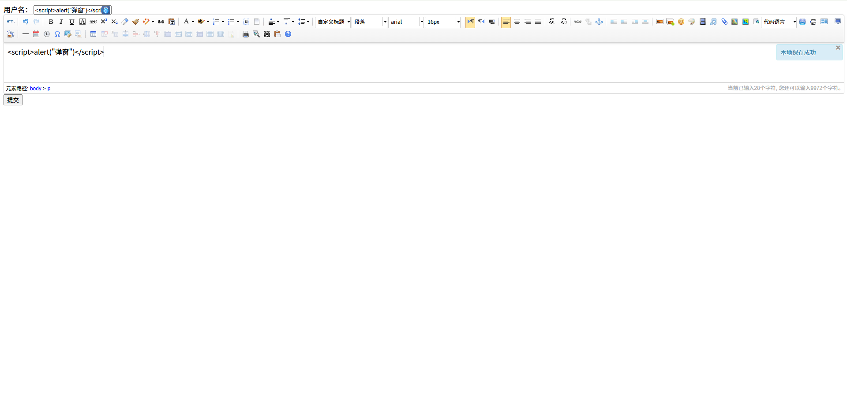Toggle strikethrough formatting
The width and height of the screenshot is (847, 398).
[93, 22]
